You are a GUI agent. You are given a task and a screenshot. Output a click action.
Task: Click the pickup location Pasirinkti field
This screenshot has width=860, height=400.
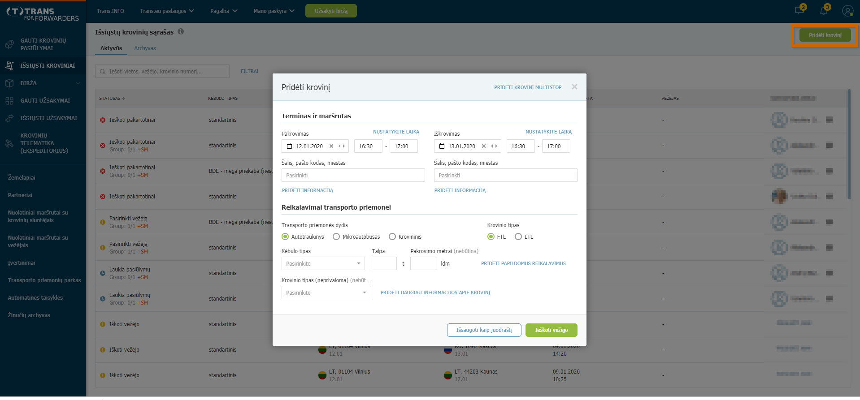353,175
